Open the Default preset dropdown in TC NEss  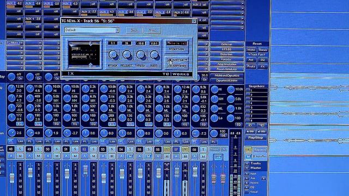pyautogui.click(x=117, y=30)
